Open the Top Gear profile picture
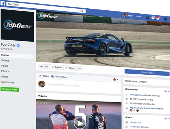 tap(17, 25)
